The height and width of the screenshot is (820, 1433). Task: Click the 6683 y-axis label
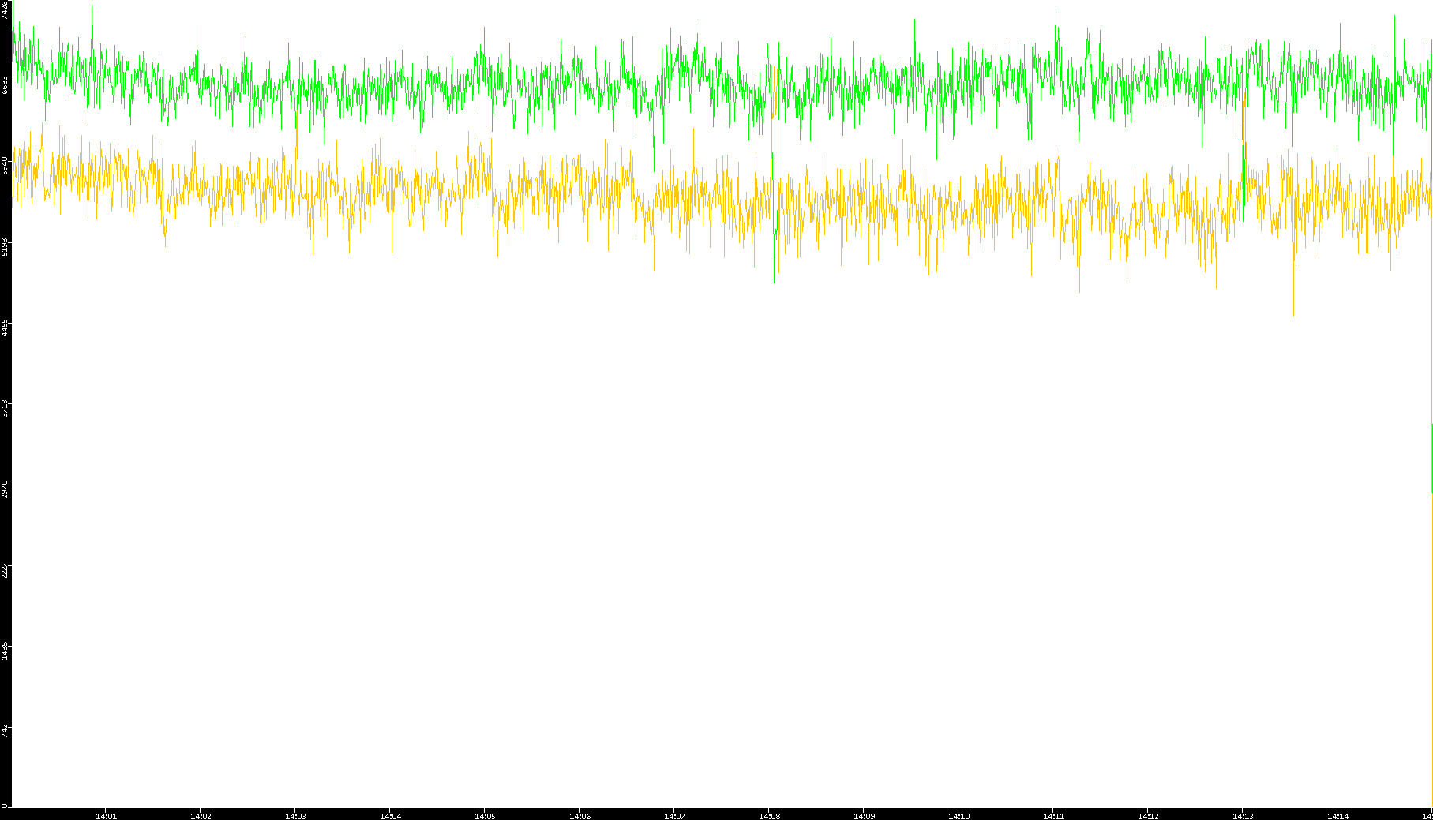[x=5, y=84]
